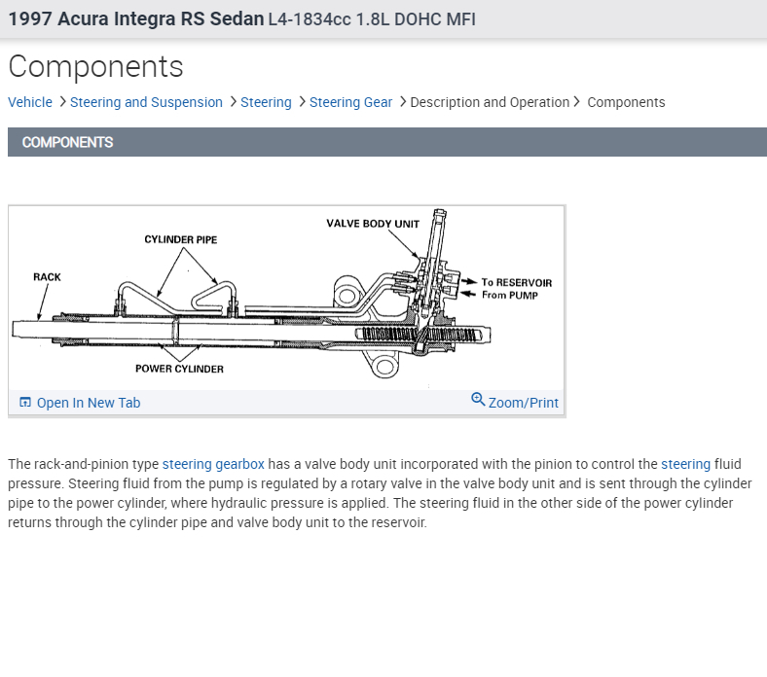Follow the steering gearbox text link

pos(213,464)
